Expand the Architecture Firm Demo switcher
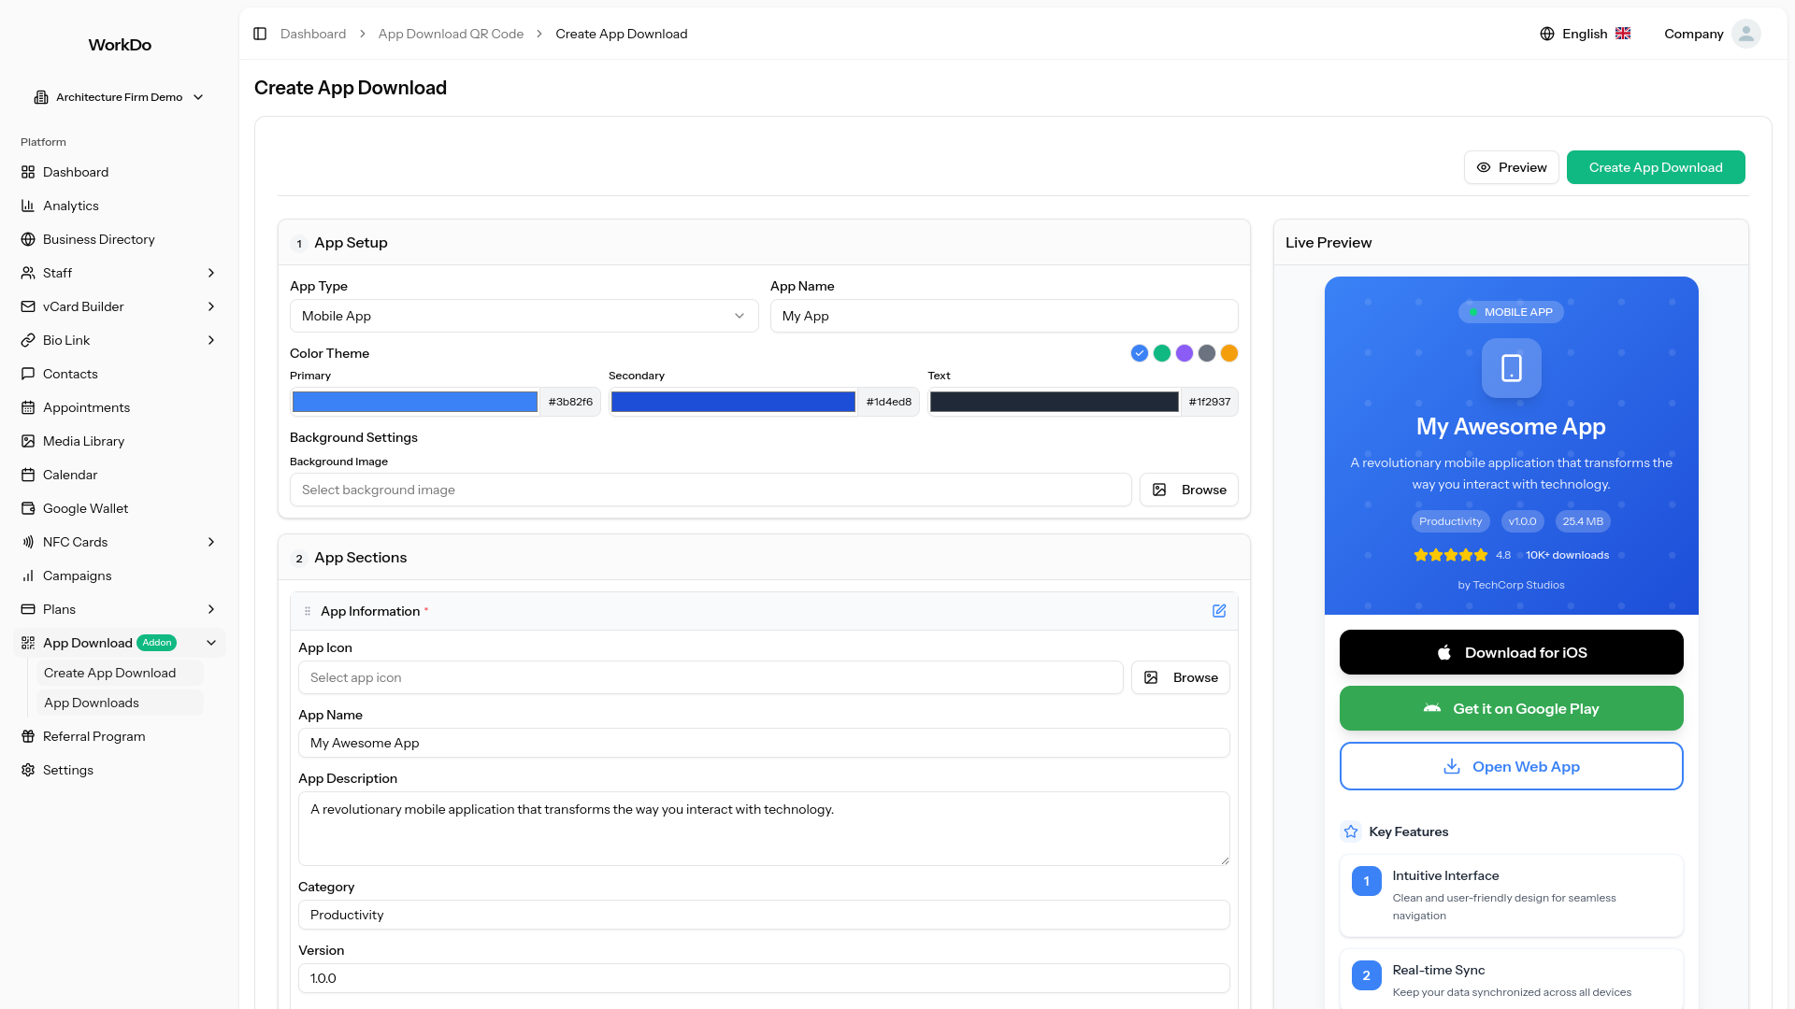1795x1009 pixels. (x=119, y=97)
